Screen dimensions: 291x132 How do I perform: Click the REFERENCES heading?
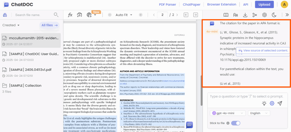(126, 100)
